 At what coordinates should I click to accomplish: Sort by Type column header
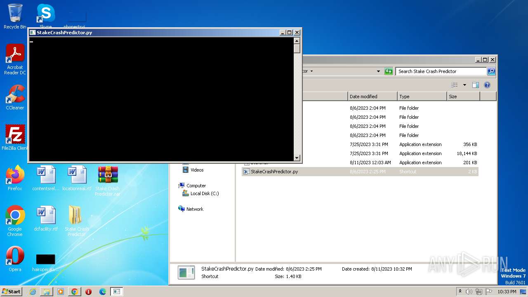[x=422, y=97]
